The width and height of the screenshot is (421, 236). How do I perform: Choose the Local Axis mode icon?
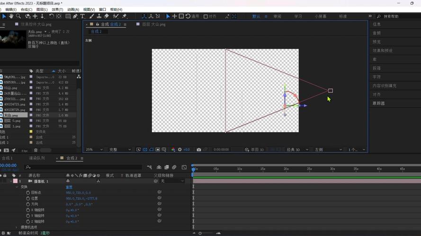[144, 17]
